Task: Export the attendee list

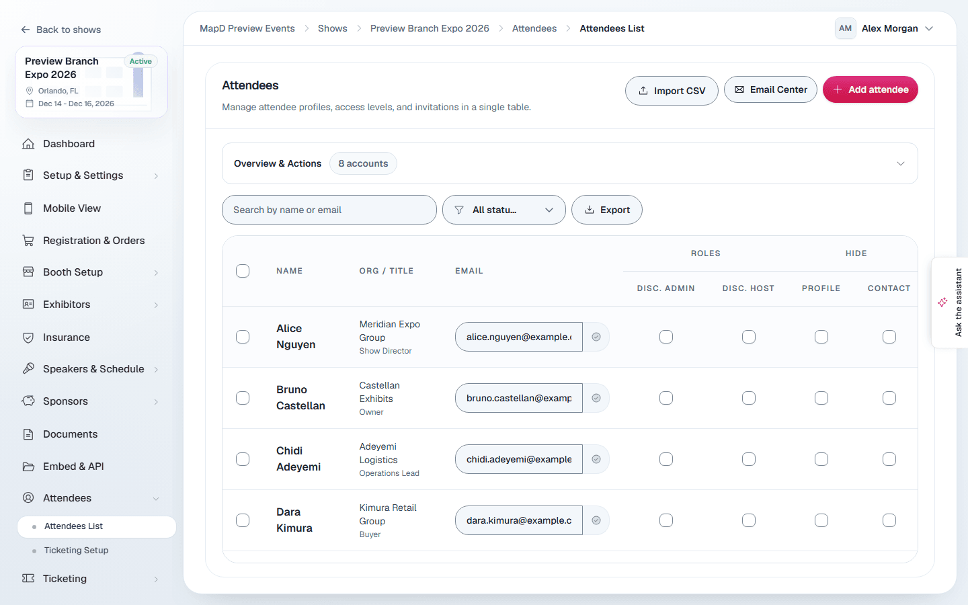Action: [x=607, y=210]
